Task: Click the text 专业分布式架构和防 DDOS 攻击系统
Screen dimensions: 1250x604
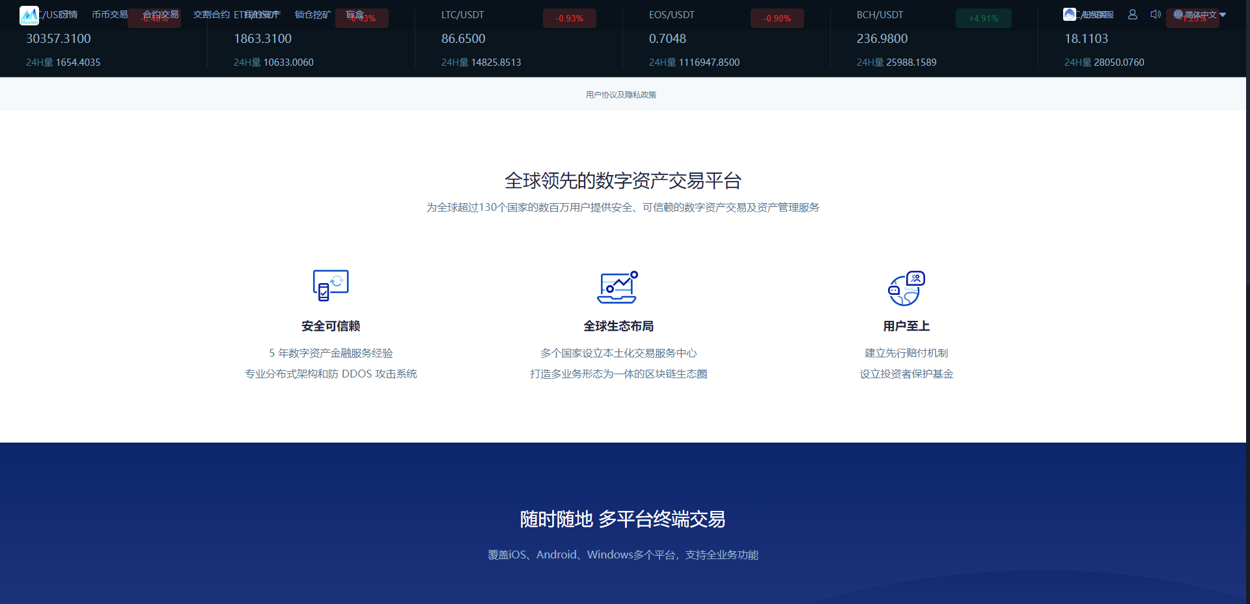Action: point(331,374)
